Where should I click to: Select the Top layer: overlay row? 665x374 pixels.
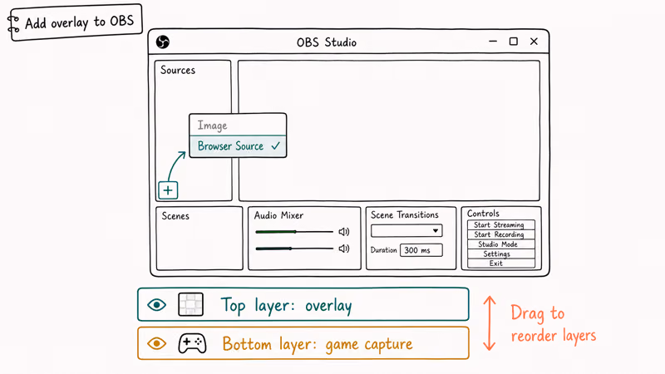pos(303,304)
